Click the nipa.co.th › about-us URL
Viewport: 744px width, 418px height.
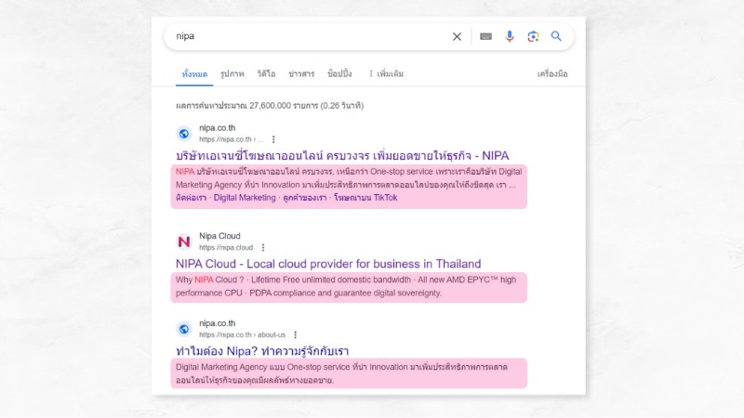coord(242,334)
